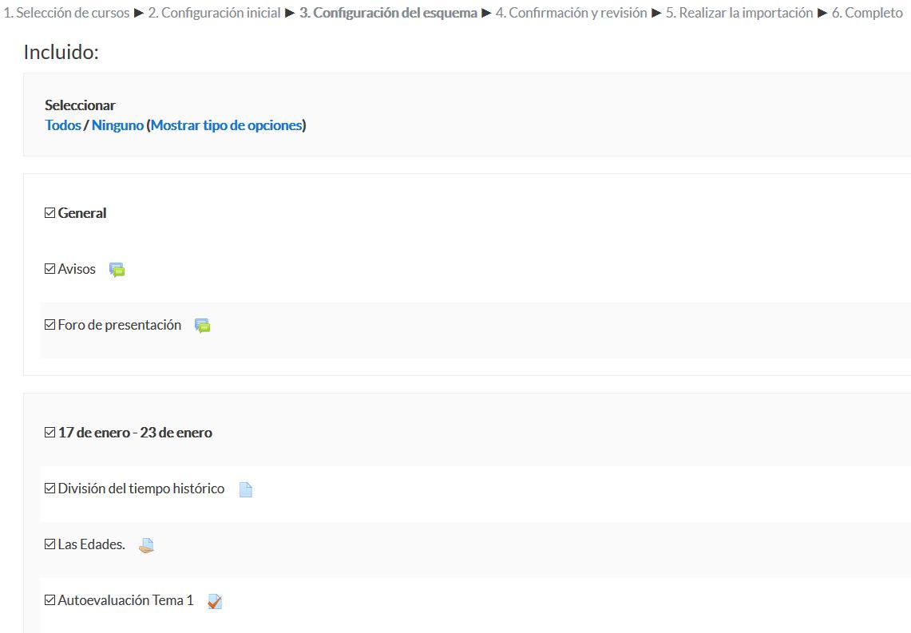This screenshot has height=633, width=911.
Task: Click the Incluido: heading
Action: click(61, 52)
